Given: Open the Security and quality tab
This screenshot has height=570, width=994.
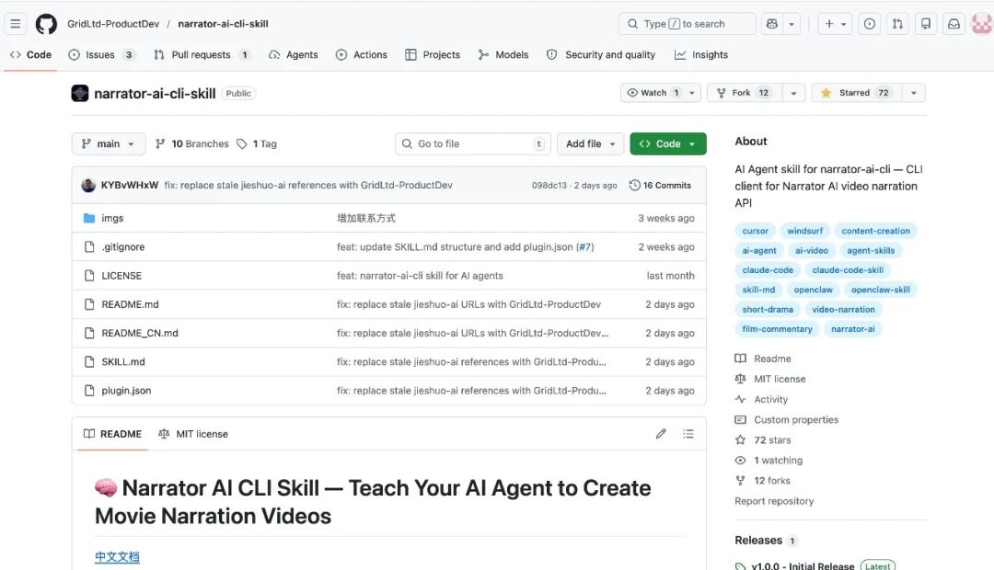Looking at the screenshot, I should click(601, 55).
